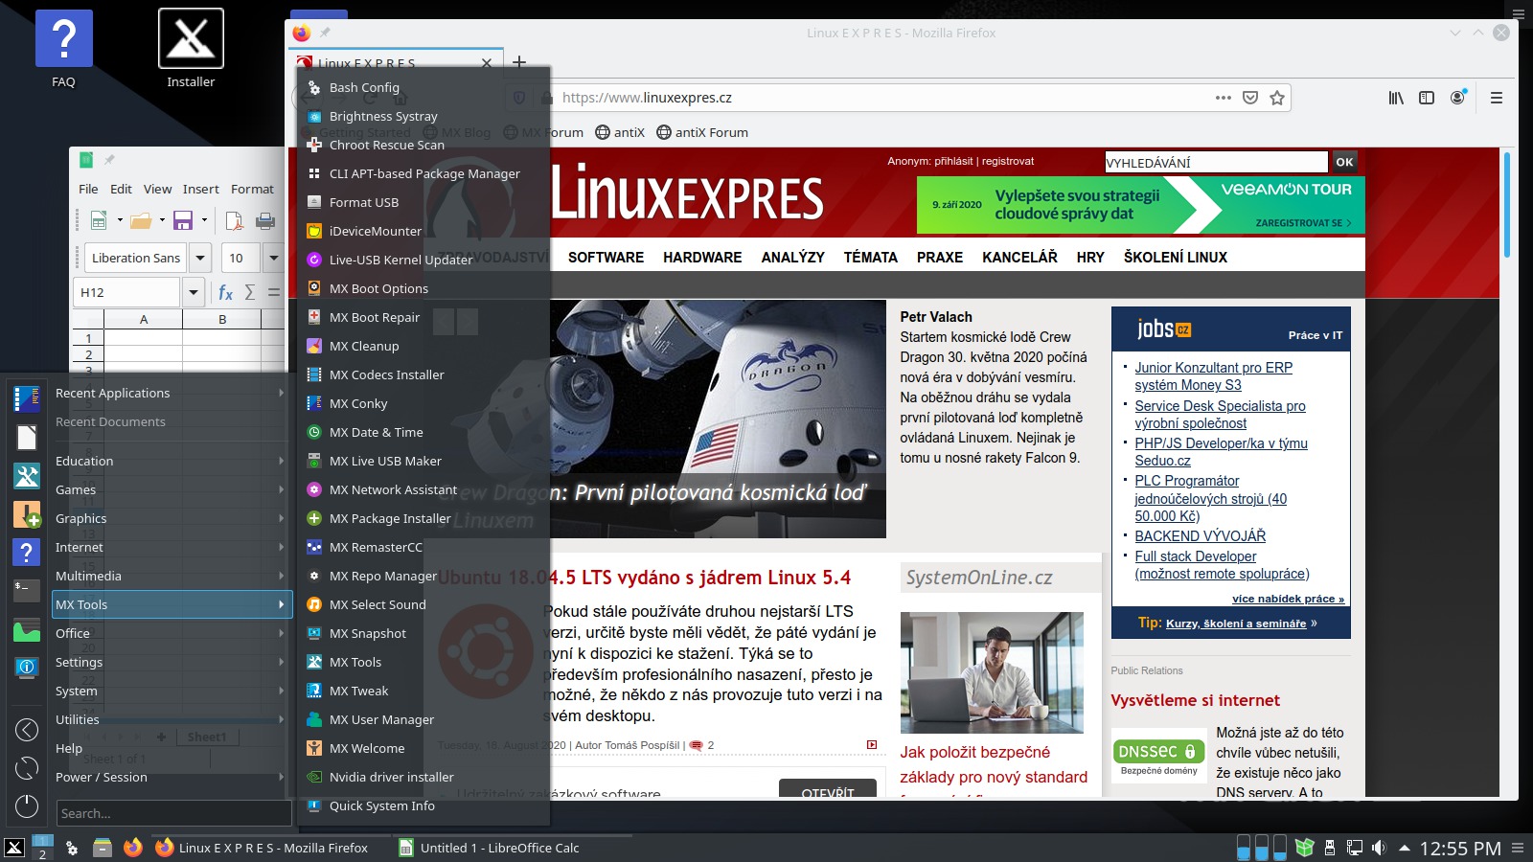Open the Calc function wizard icon

pos(226,292)
